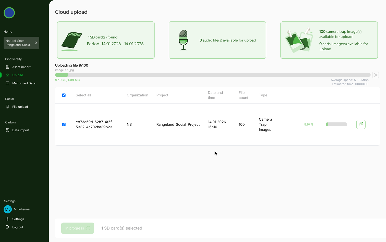Click Log out link

coord(18,227)
